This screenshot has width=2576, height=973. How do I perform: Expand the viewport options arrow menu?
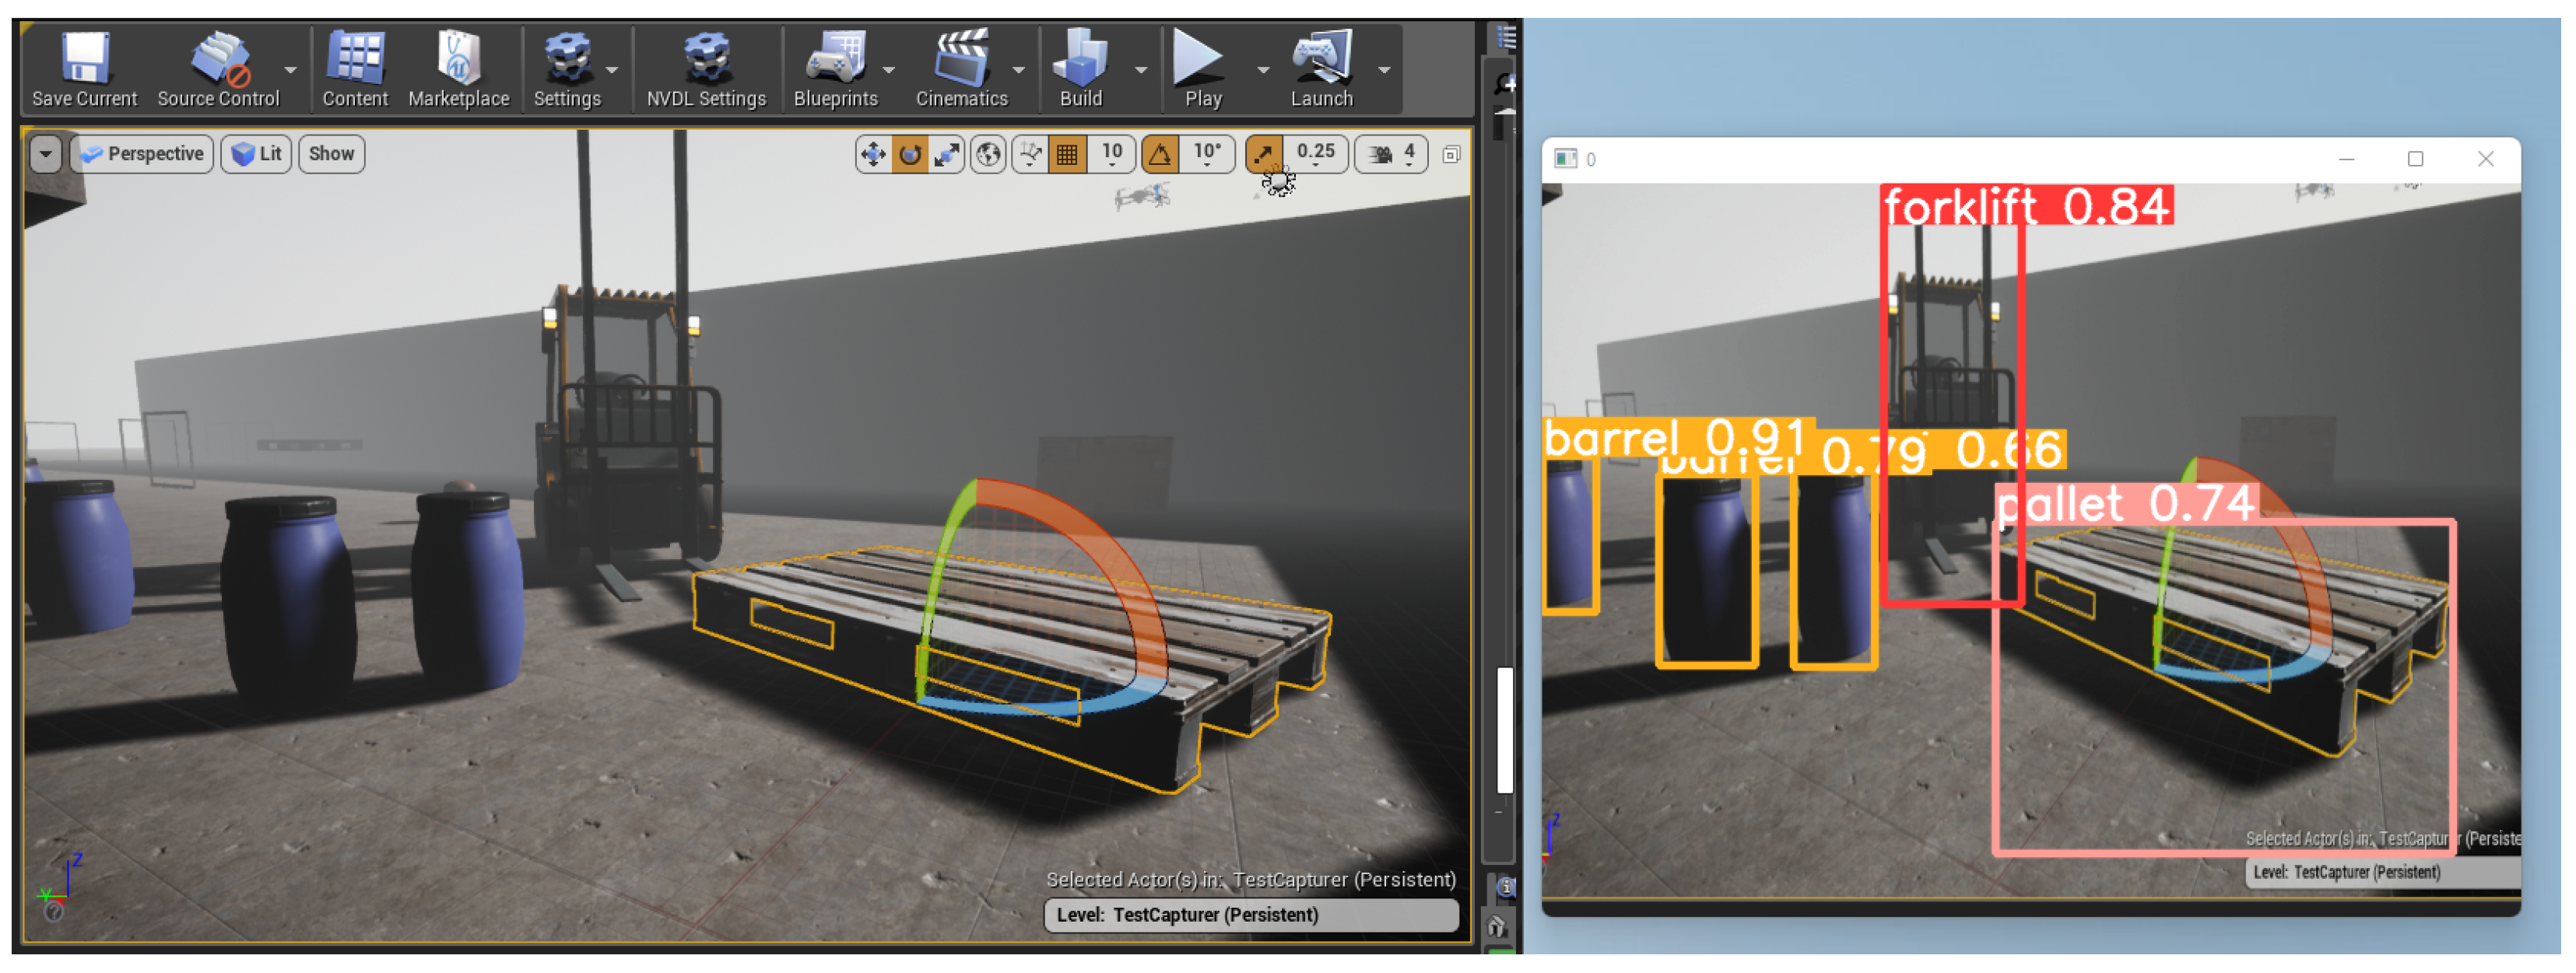click(46, 155)
